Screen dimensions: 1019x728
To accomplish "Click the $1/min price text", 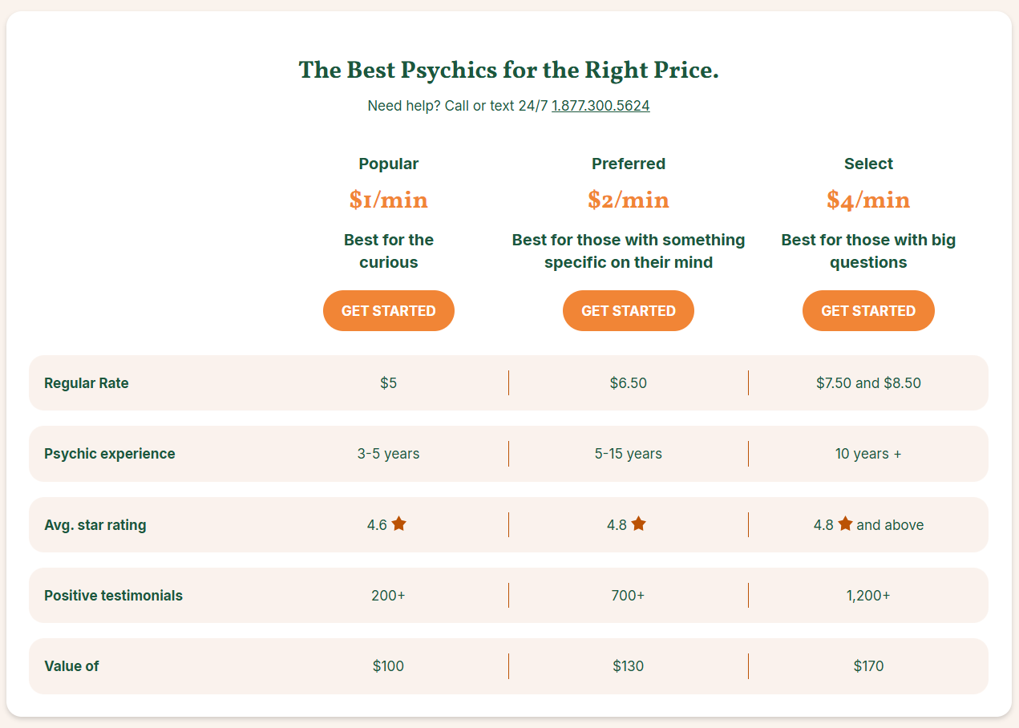I will click(x=388, y=200).
